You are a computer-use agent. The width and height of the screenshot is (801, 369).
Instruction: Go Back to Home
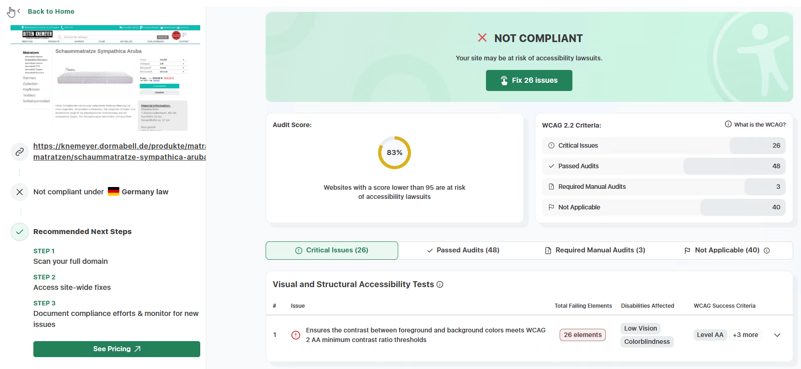click(51, 11)
